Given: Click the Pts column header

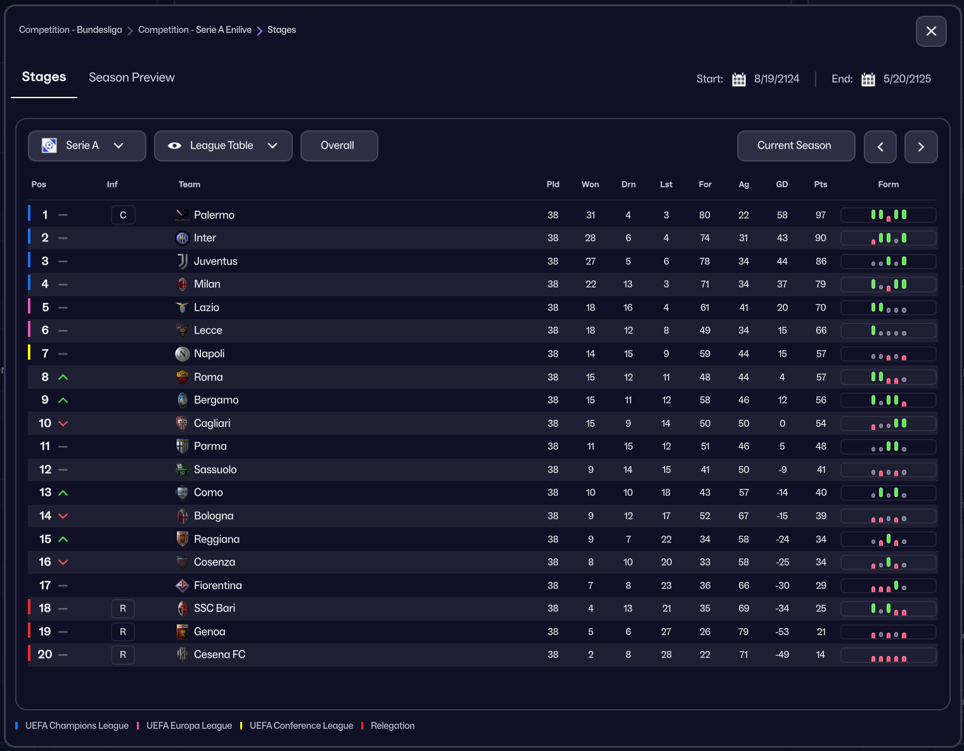Looking at the screenshot, I should click(821, 184).
